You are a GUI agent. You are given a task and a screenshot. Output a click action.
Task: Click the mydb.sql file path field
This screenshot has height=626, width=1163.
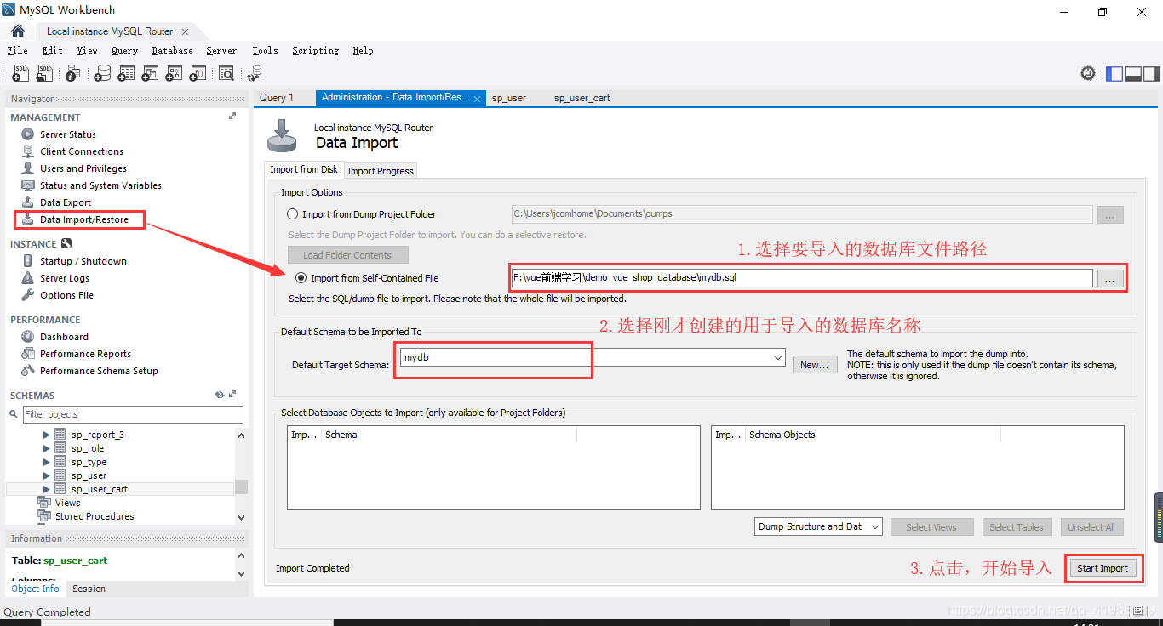(x=801, y=278)
